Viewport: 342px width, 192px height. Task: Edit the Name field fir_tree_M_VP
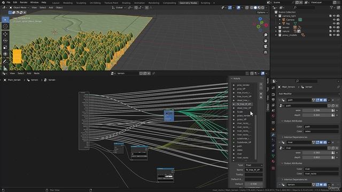tap(254, 170)
